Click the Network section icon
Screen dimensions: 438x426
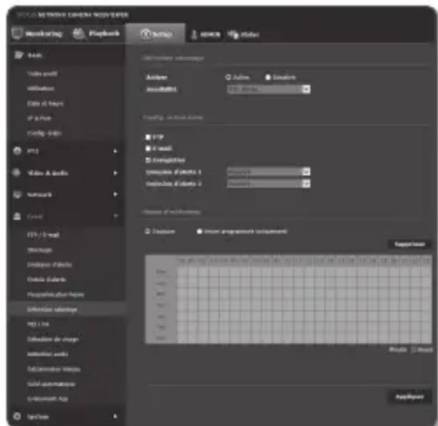click(x=16, y=193)
